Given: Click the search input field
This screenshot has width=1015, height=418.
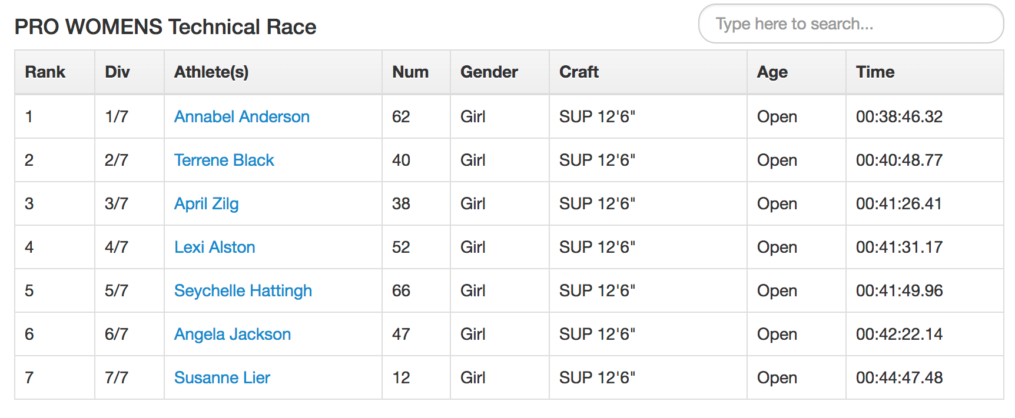Looking at the screenshot, I should pos(850,24).
